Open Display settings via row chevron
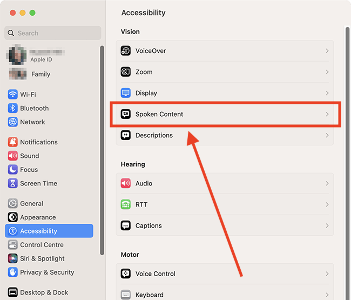 [x=327, y=93]
